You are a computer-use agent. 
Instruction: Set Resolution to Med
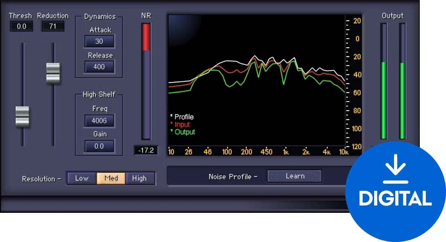[x=111, y=179]
